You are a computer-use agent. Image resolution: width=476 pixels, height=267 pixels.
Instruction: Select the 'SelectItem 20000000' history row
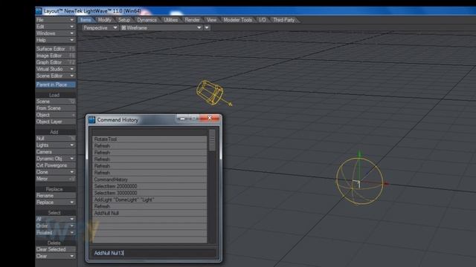149,186
